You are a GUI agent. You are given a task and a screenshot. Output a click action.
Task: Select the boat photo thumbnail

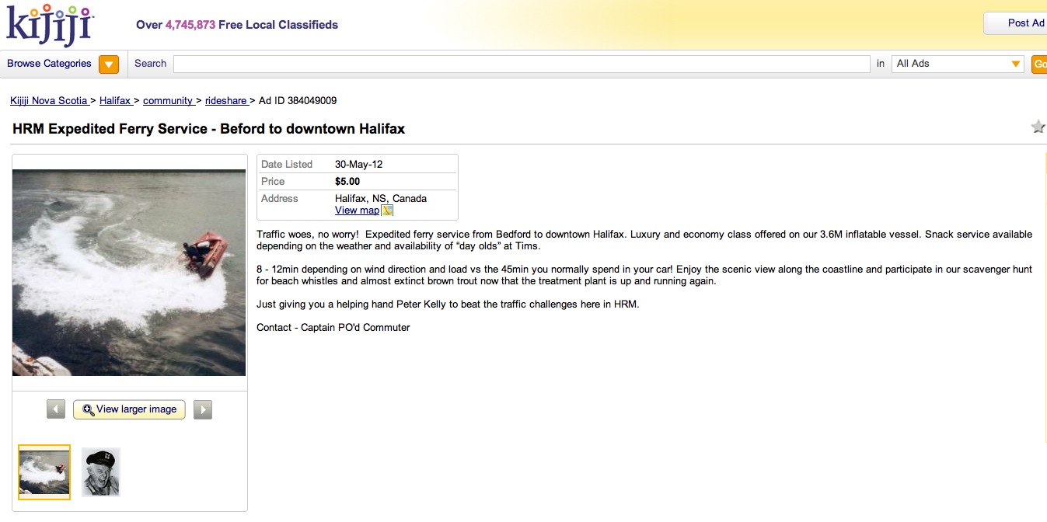pos(44,472)
